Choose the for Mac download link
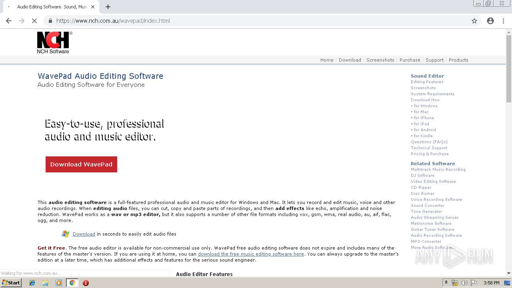This screenshot has height=288, width=512. pyautogui.click(x=421, y=112)
